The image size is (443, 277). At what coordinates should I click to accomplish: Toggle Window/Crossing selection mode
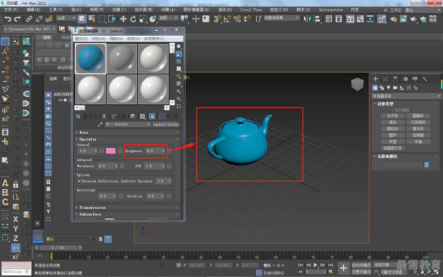pyautogui.click(x=112, y=19)
